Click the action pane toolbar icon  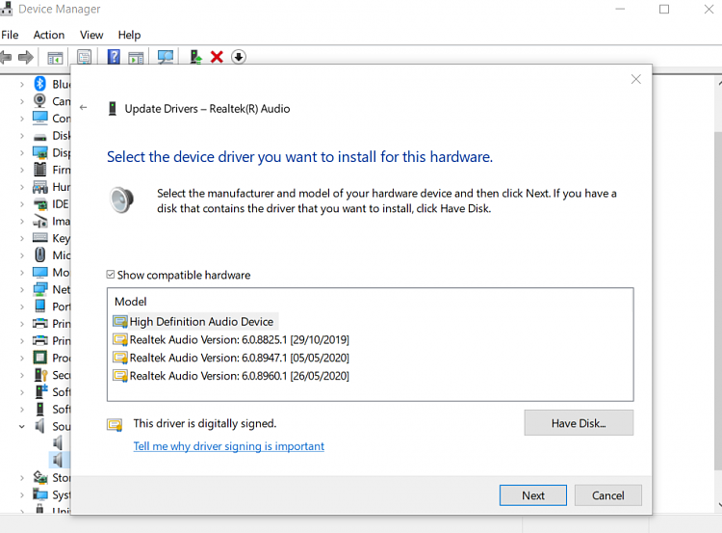pos(136,58)
